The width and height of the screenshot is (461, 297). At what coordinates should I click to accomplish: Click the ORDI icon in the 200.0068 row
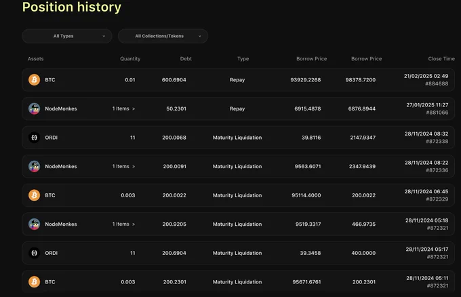click(x=34, y=138)
